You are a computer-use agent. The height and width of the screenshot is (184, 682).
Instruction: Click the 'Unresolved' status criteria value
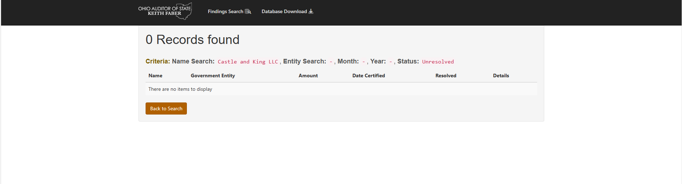438,62
